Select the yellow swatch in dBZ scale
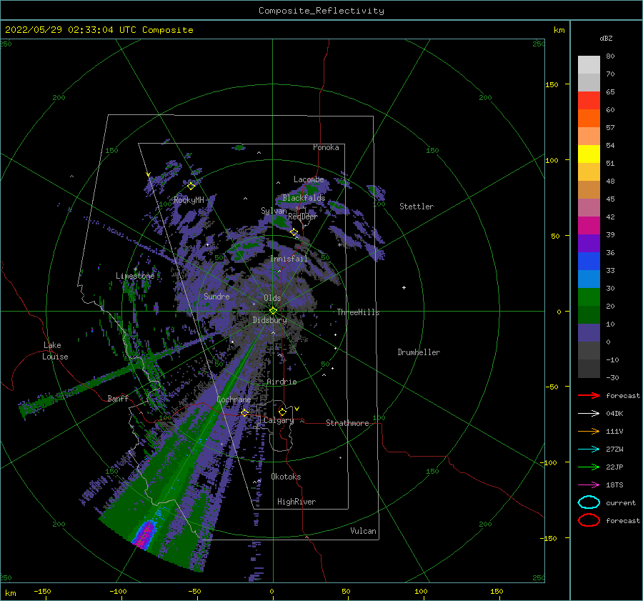 point(589,154)
